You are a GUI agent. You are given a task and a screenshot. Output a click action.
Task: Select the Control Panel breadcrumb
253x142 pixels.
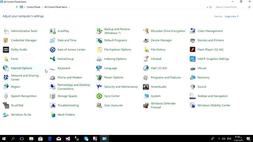click(33, 7)
